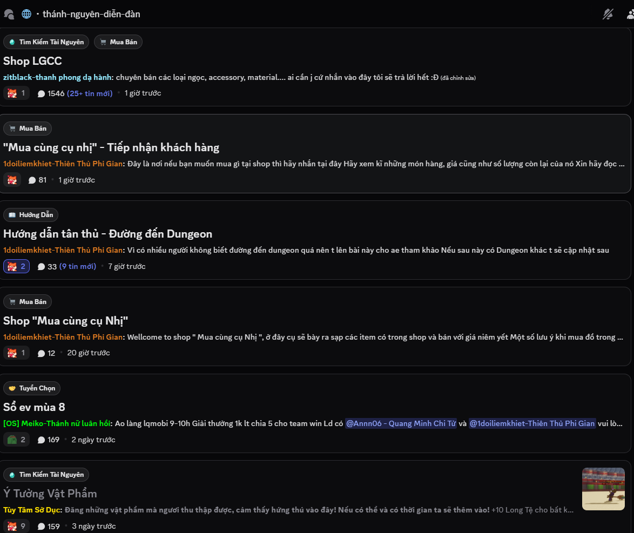The height and width of the screenshot is (533, 634).
Task: Click the comment bubble icon showing 81 messages
Action: tap(32, 180)
